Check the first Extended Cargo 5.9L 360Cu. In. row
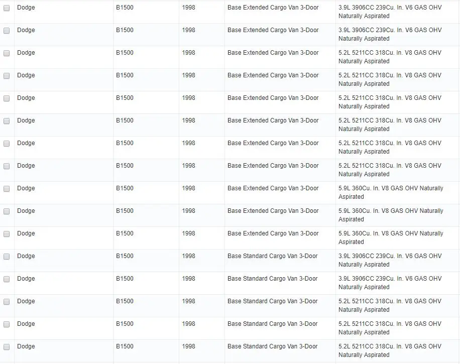This screenshot has height=364, width=460. pos(7,189)
